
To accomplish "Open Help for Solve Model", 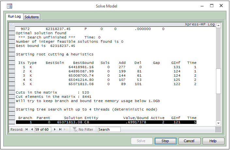I will pyautogui.click(x=213, y=141).
